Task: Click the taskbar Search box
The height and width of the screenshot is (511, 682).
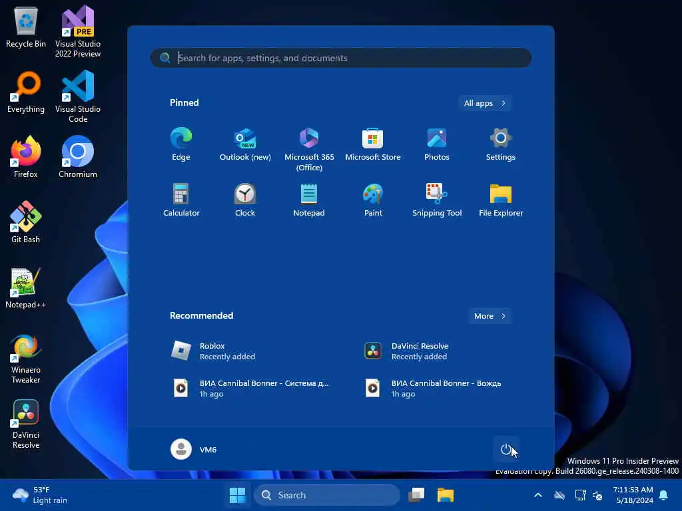Action: pos(326,495)
